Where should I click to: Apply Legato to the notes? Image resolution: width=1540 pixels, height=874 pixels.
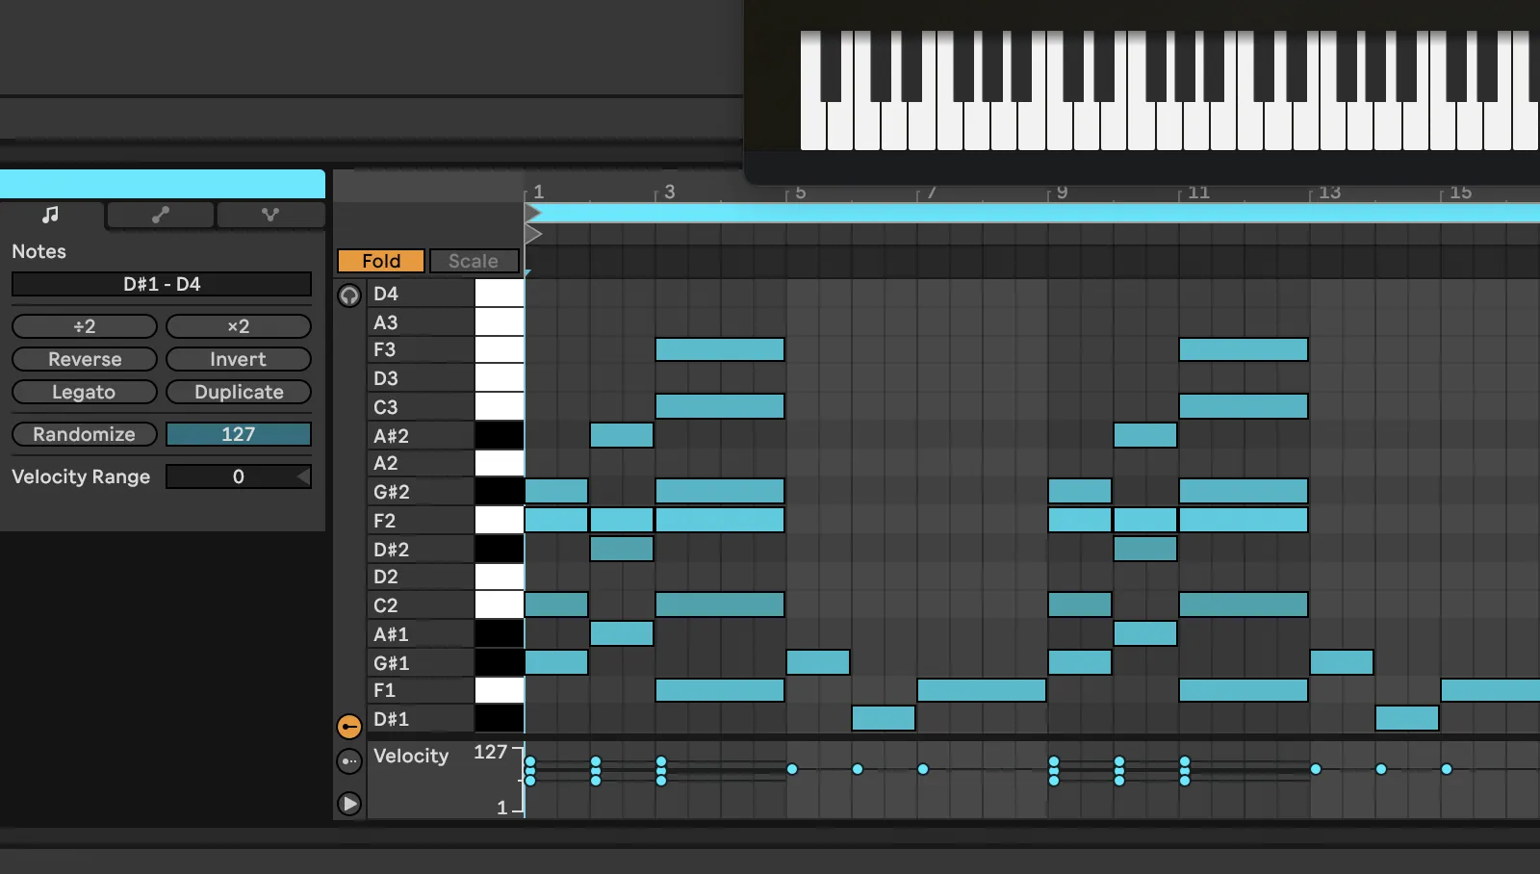tap(85, 392)
